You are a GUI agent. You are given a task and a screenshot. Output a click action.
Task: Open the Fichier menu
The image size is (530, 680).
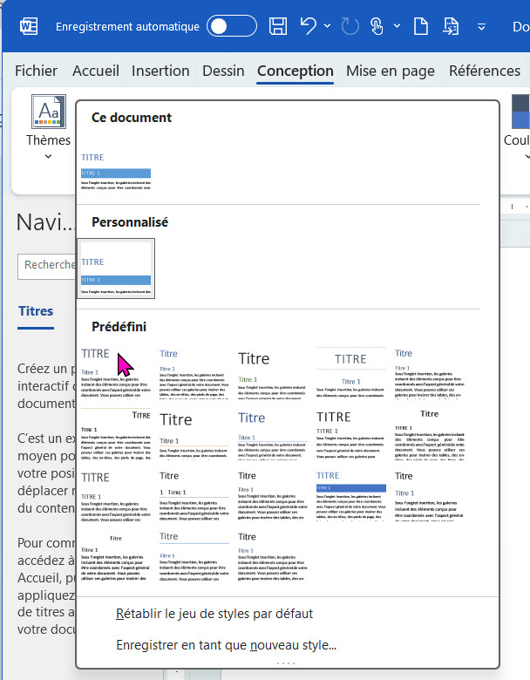click(37, 71)
